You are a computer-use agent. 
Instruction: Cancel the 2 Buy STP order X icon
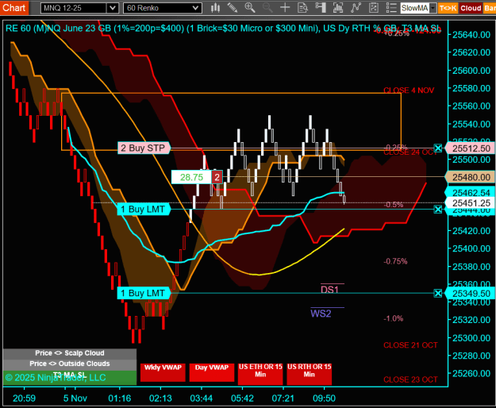tap(438, 148)
